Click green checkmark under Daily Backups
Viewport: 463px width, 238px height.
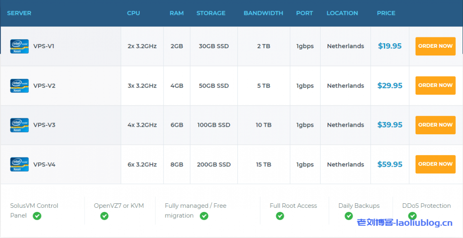coord(349,216)
